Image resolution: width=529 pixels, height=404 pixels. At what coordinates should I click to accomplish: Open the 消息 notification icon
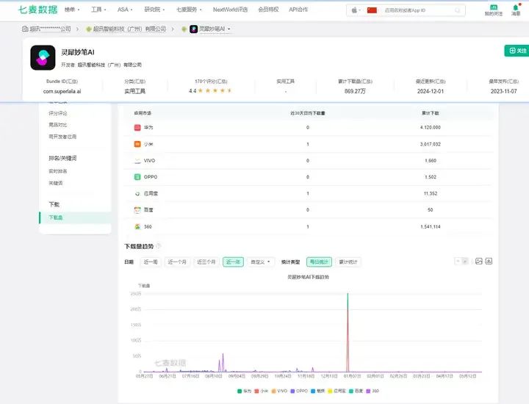(x=516, y=10)
